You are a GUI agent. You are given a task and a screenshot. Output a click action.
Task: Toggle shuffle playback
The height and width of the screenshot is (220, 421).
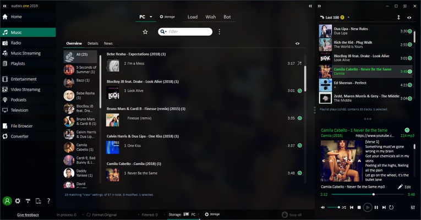[x=344, y=207]
